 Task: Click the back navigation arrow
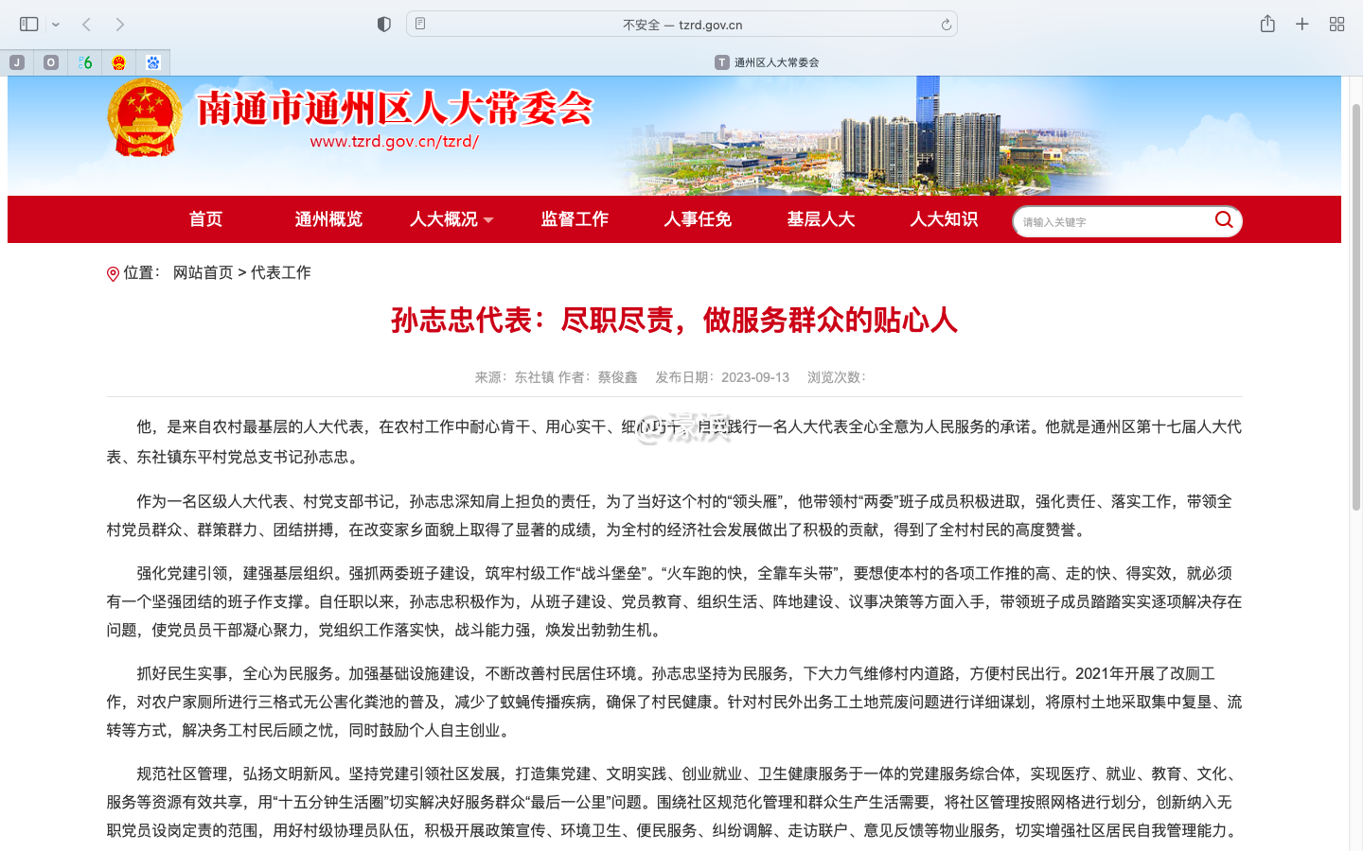(86, 24)
